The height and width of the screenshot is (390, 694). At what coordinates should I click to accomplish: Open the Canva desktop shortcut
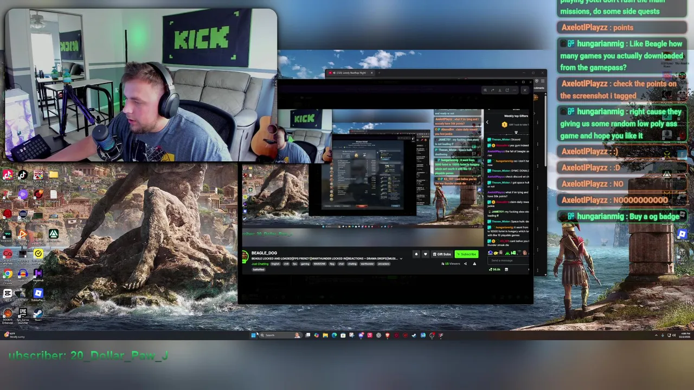tap(8, 253)
